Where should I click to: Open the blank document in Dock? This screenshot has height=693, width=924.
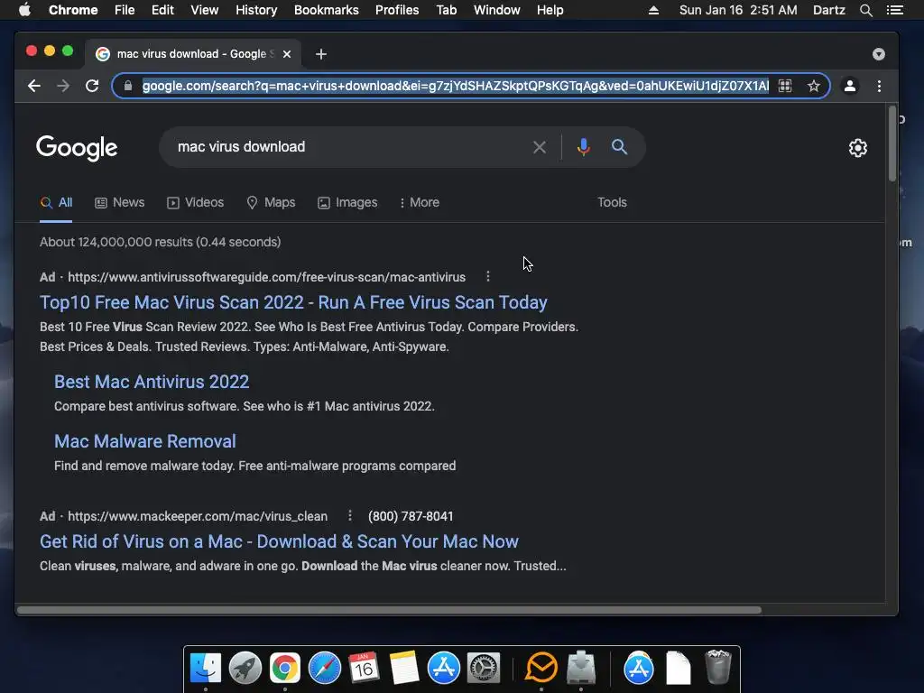pos(679,668)
